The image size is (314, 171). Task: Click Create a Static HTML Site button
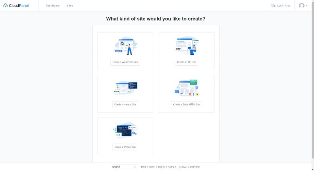[186, 104]
